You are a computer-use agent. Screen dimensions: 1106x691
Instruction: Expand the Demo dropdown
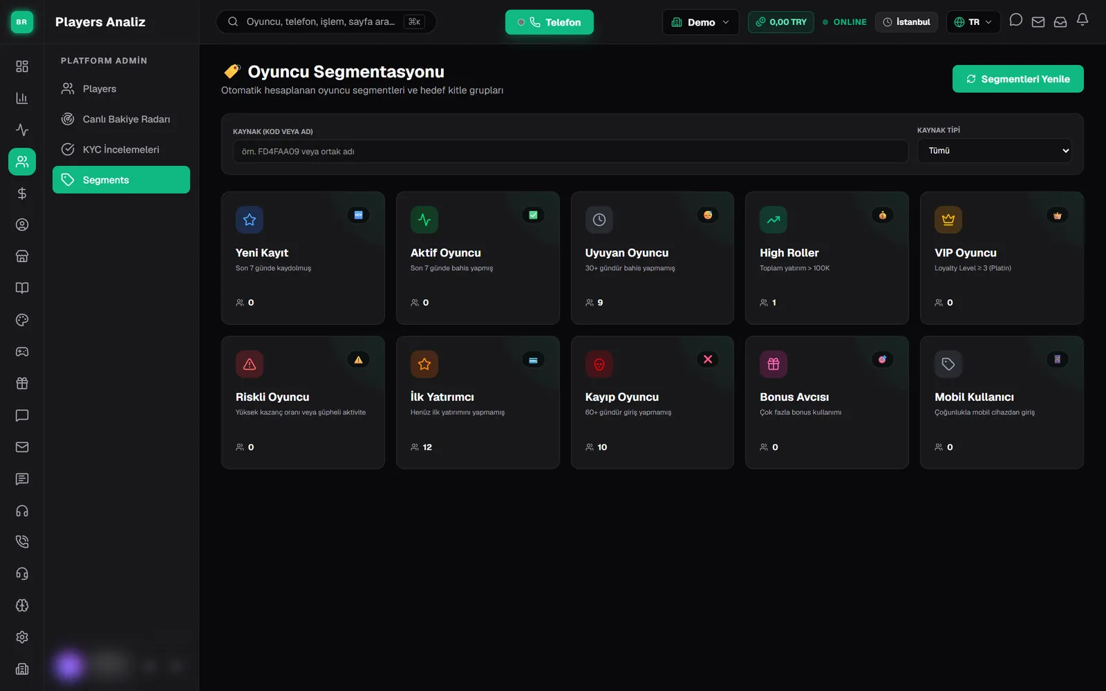point(700,22)
